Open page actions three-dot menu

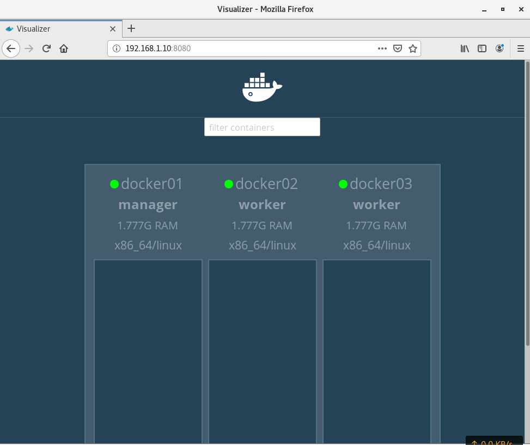pyautogui.click(x=382, y=48)
